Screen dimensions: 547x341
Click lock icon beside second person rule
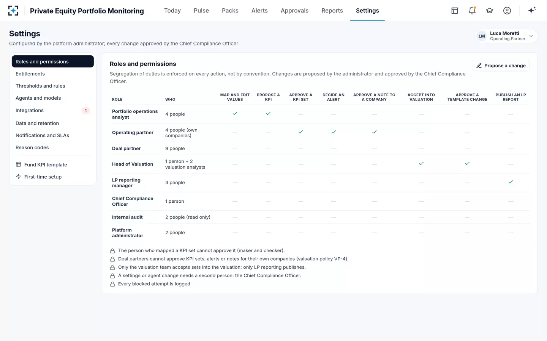click(112, 276)
